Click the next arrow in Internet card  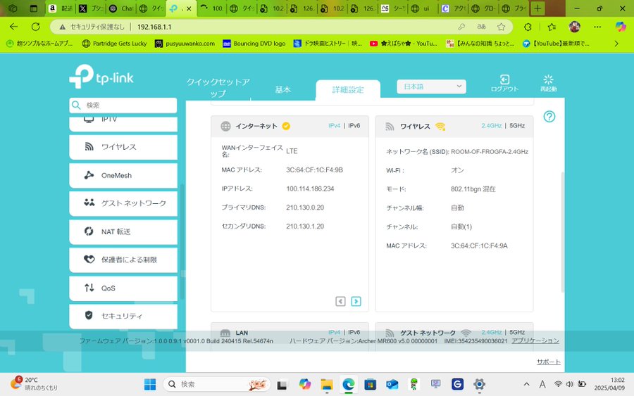[356, 302]
